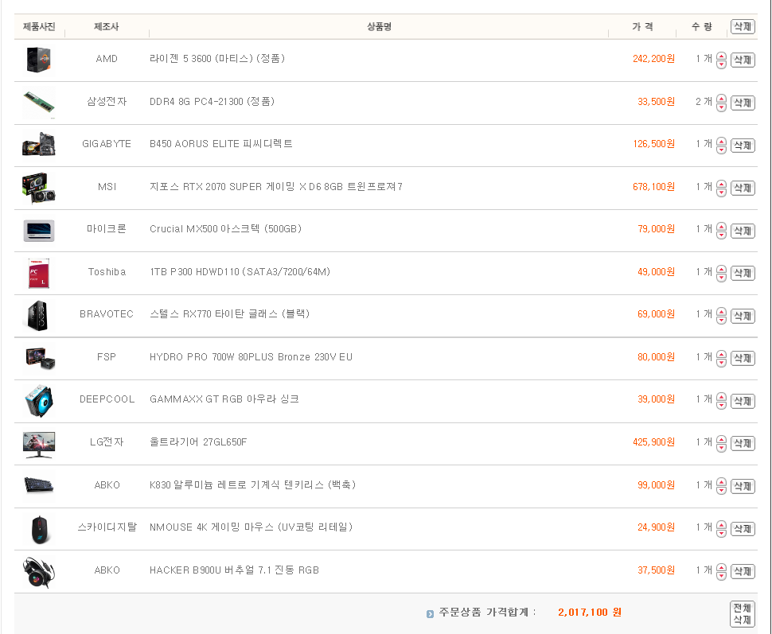Viewport: 772px width, 634px height.
Task: Click the 삭제 button in table header
Action: click(743, 26)
